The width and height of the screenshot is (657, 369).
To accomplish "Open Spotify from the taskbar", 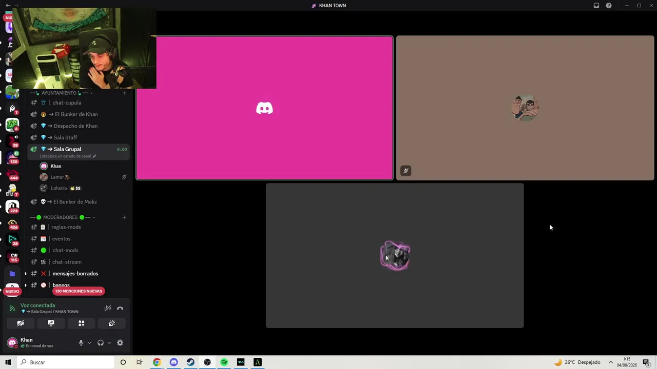I will [224, 362].
